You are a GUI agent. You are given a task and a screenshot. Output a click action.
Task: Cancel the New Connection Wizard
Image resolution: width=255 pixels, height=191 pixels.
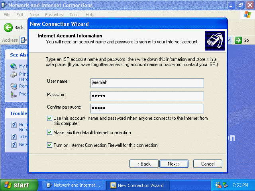[x=208, y=164]
